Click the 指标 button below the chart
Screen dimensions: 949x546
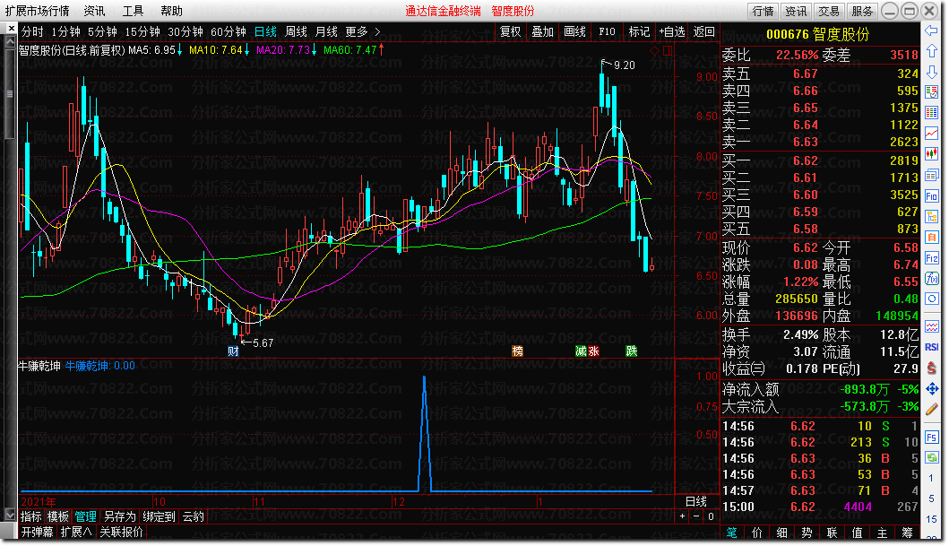coord(30,516)
